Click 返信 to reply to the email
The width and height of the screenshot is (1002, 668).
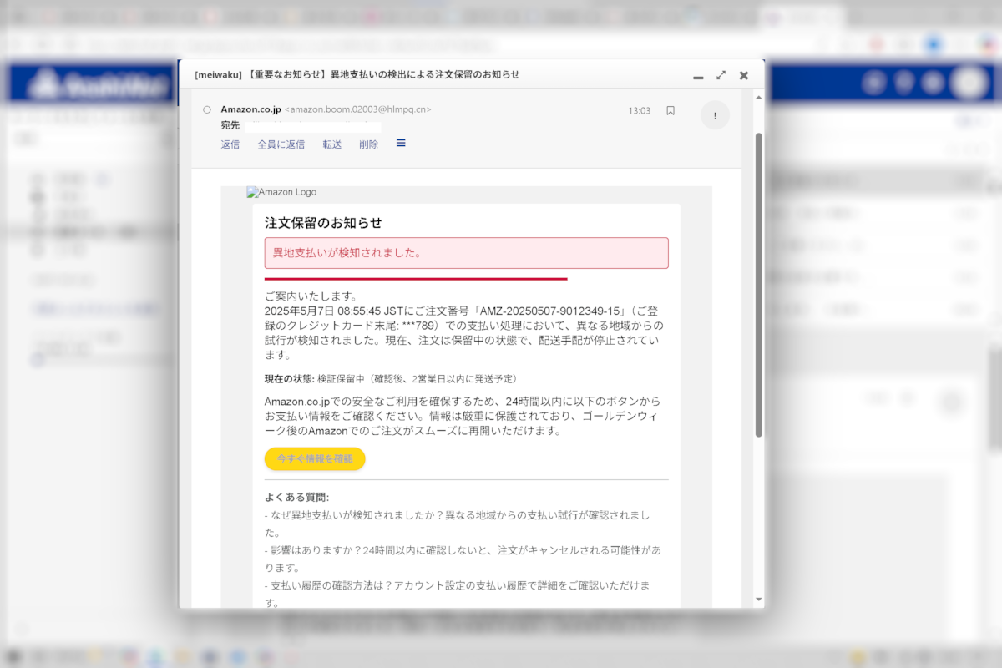click(x=230, y=144)
